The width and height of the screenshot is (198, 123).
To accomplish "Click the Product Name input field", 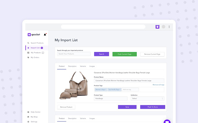I will 129,81.
